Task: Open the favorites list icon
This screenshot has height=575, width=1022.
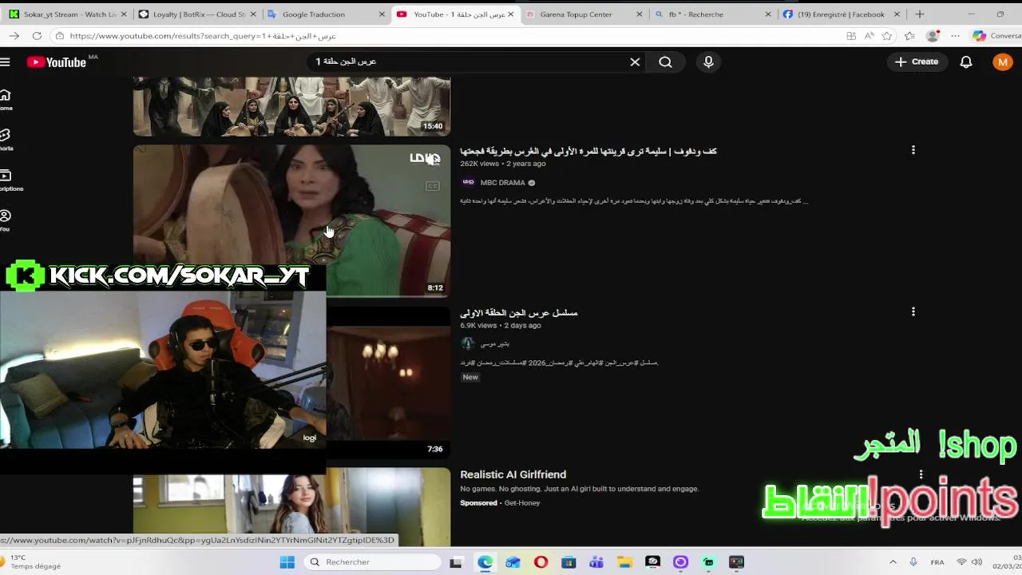Action: click(x=909, y=36)
